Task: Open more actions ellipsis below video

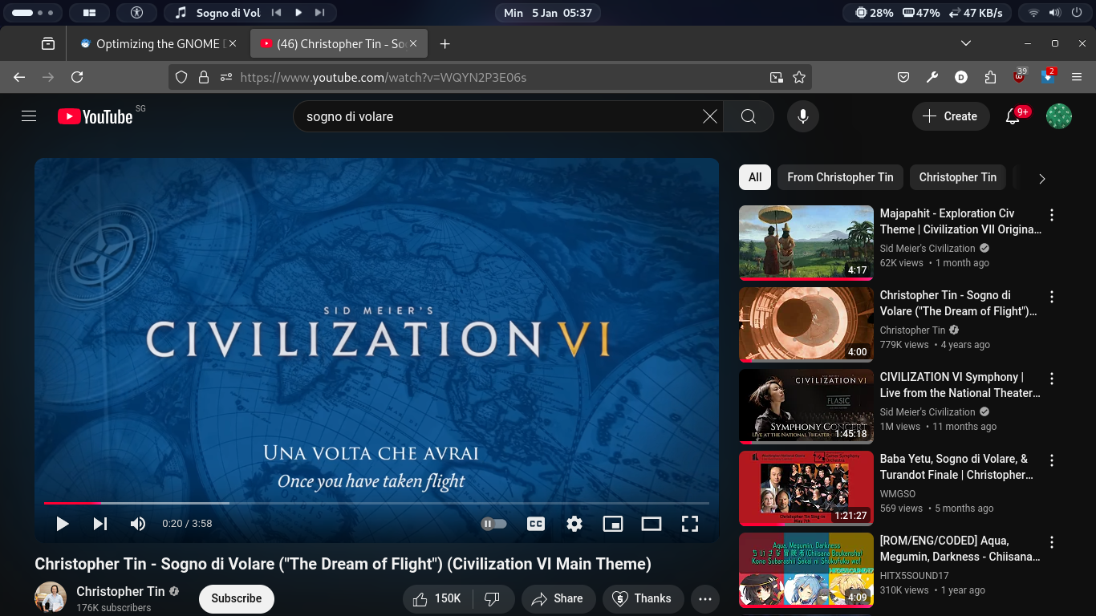Action: (x=705, y=598)
